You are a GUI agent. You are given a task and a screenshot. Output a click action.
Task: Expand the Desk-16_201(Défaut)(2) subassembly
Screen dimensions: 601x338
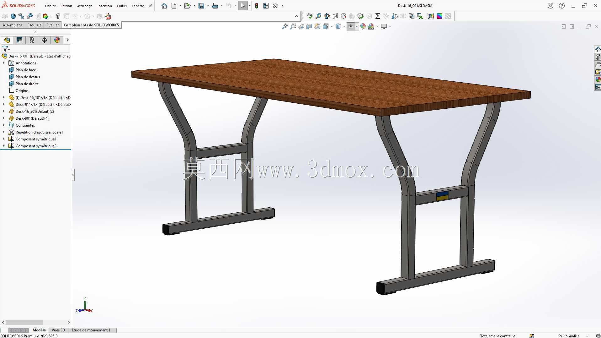coord(4,111)
